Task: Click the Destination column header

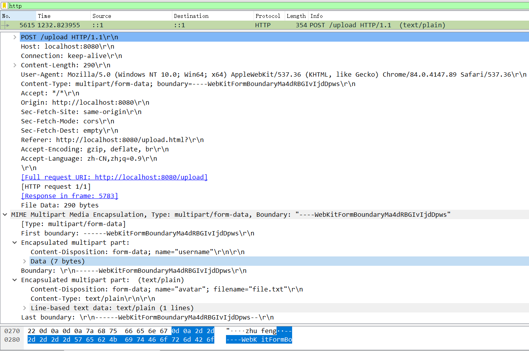Action: tap(191, 16)
